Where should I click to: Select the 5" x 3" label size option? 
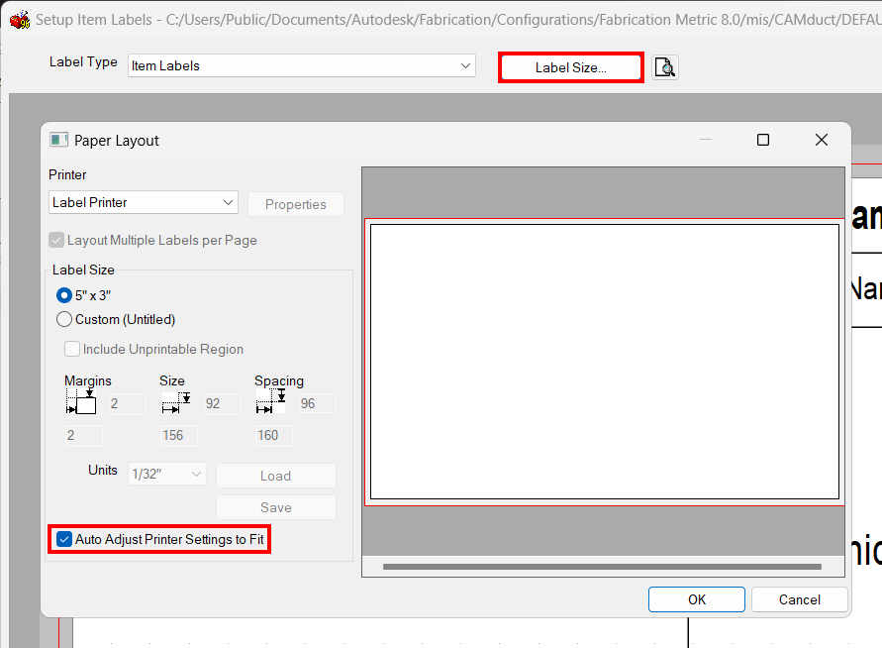click(x=61, y=294)
